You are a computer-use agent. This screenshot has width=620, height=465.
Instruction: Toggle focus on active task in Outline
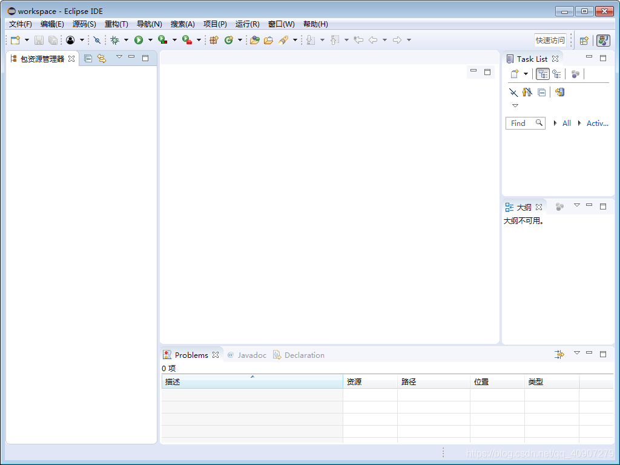(559, 207)
